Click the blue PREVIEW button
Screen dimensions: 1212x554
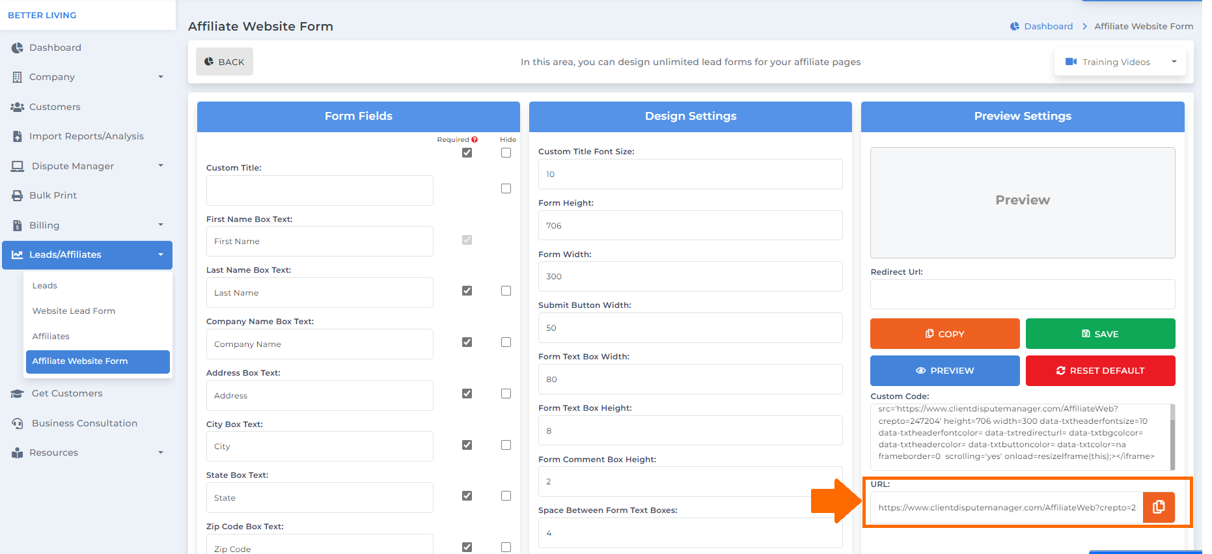945,370
